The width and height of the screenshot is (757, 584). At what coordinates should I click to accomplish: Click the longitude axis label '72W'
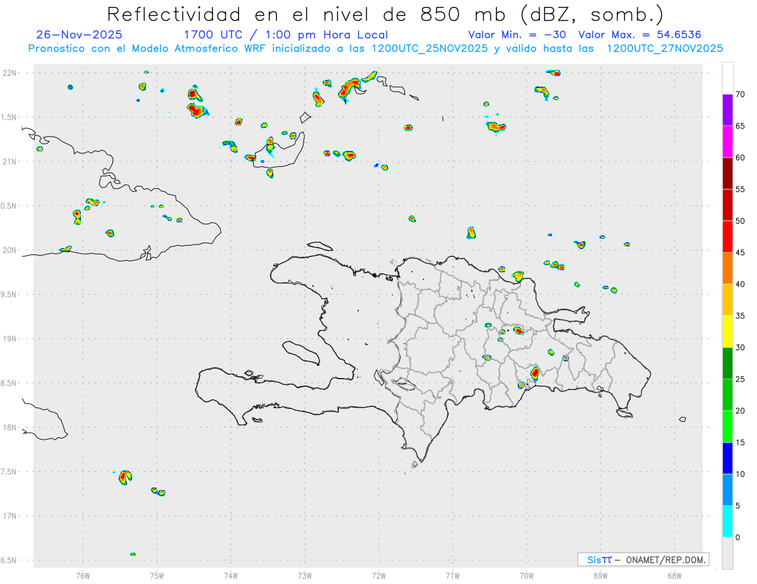(378, 576)
